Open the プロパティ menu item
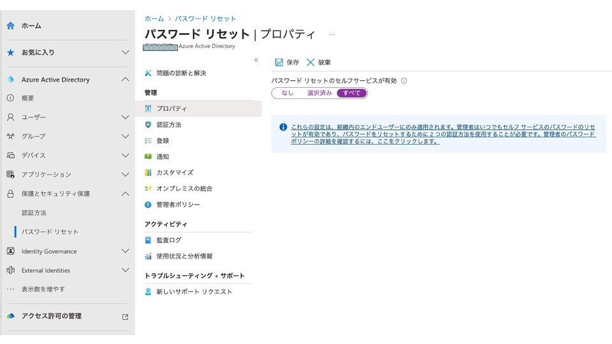 tap(198, 108)
